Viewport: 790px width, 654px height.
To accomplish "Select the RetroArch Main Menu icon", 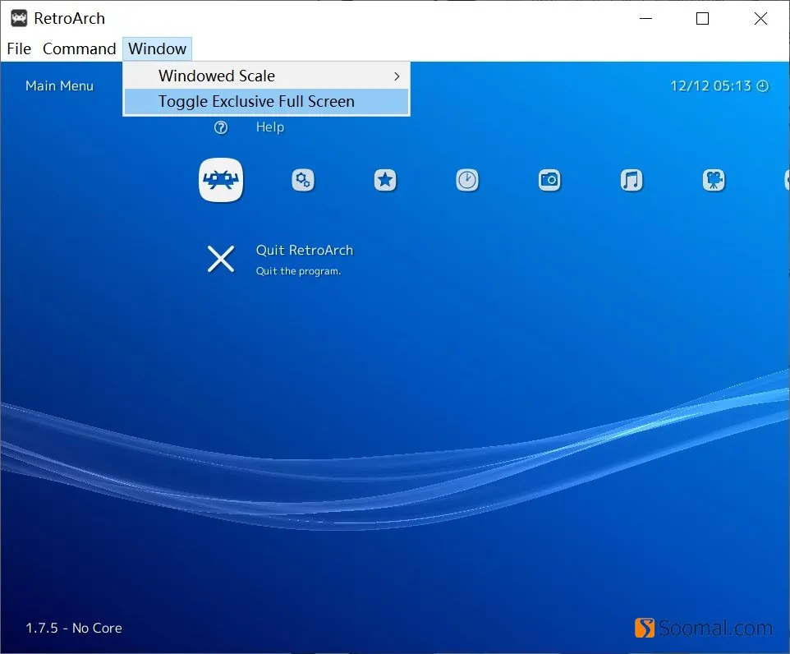I will coord(221,180).
